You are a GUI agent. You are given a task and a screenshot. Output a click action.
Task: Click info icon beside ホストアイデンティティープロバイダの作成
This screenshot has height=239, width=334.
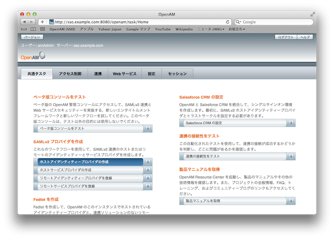[148, 162]
